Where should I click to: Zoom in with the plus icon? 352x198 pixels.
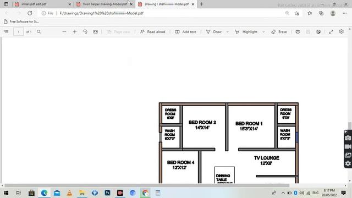(x=75, y=32)
